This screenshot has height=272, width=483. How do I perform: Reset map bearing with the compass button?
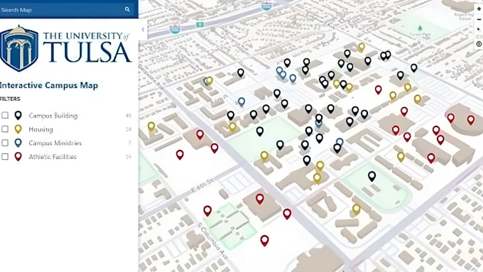pyautogui.click(x=479, y=29)
